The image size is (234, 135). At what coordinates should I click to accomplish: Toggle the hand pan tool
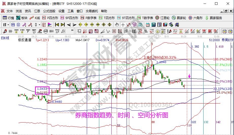pos(117,25)
